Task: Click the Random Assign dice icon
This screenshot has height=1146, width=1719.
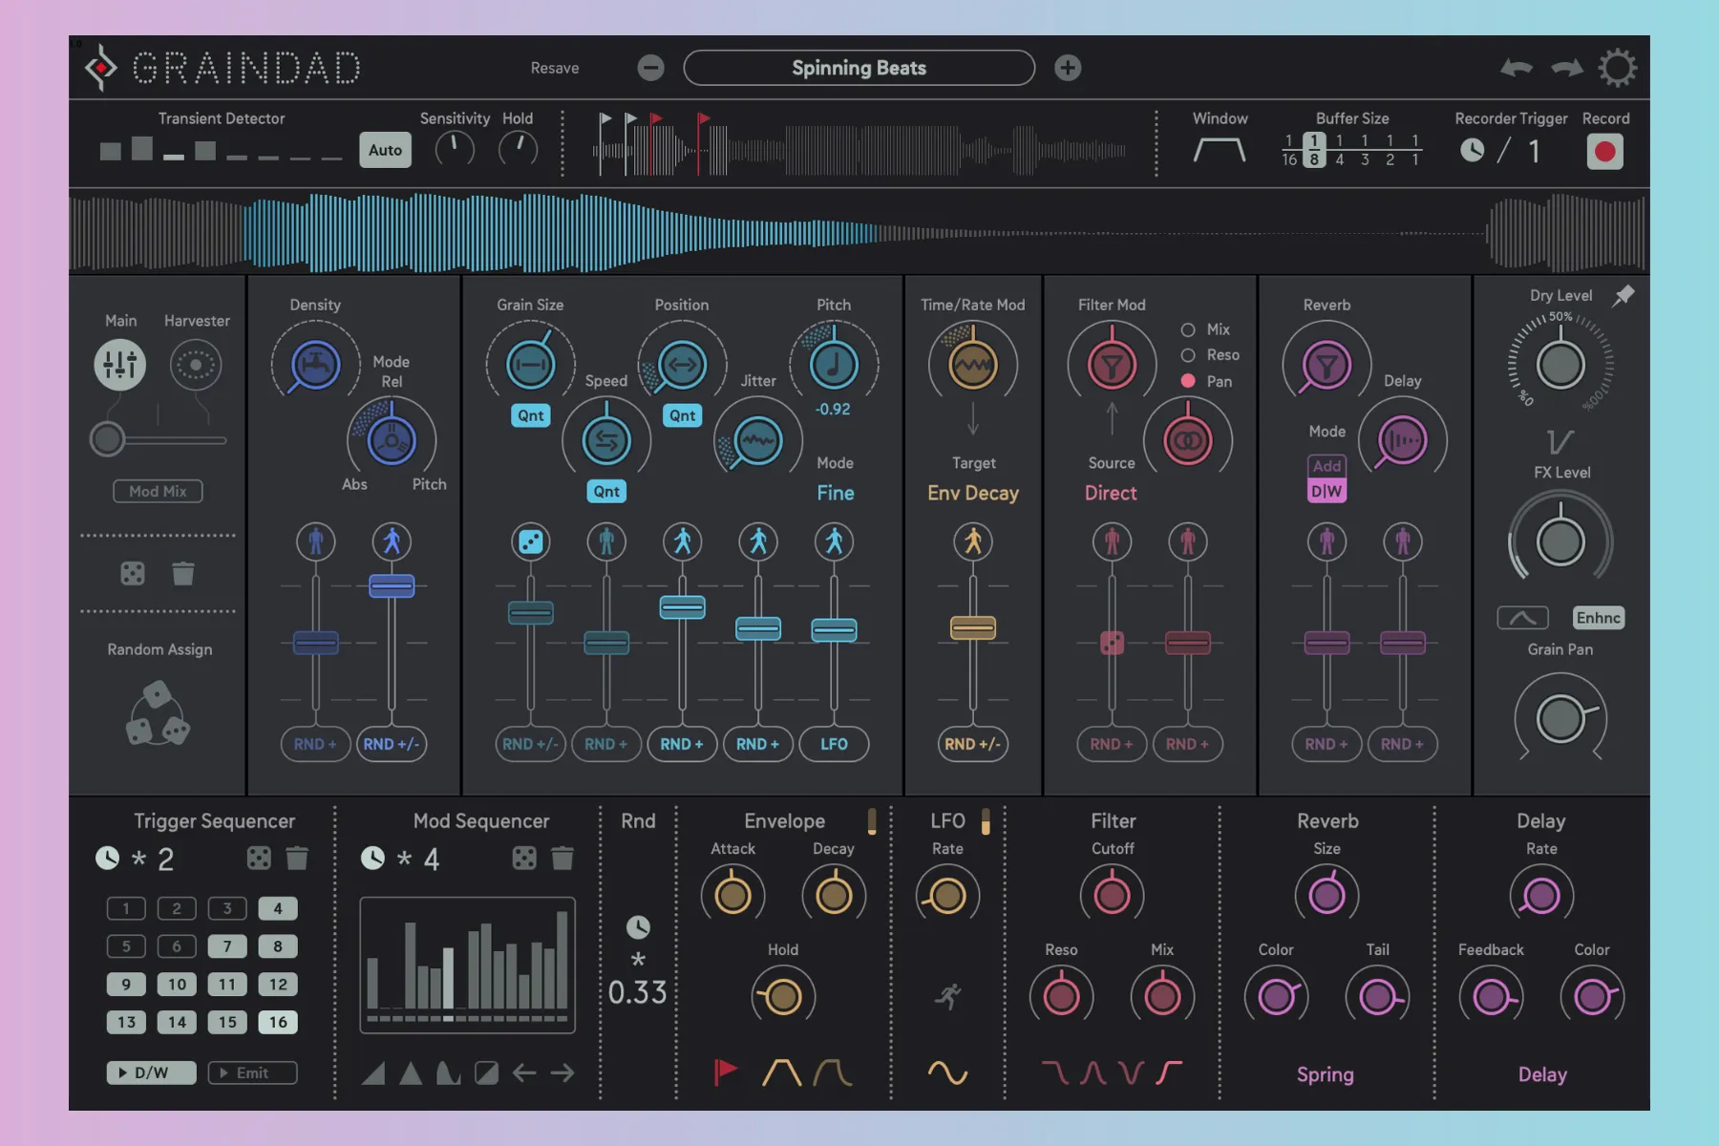Action: (158, 713)
